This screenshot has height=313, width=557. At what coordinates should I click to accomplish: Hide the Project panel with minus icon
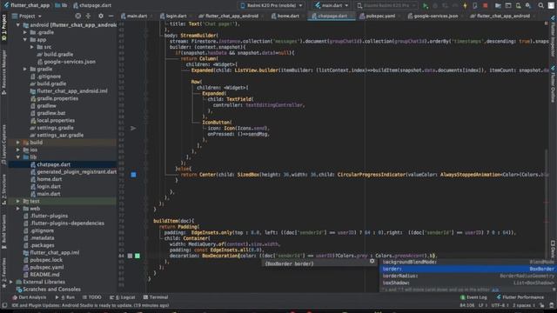coord(111,16)
